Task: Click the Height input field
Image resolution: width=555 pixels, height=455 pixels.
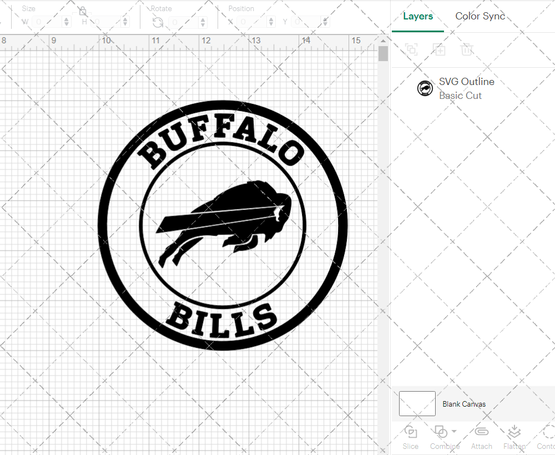Action: point(105,22)
